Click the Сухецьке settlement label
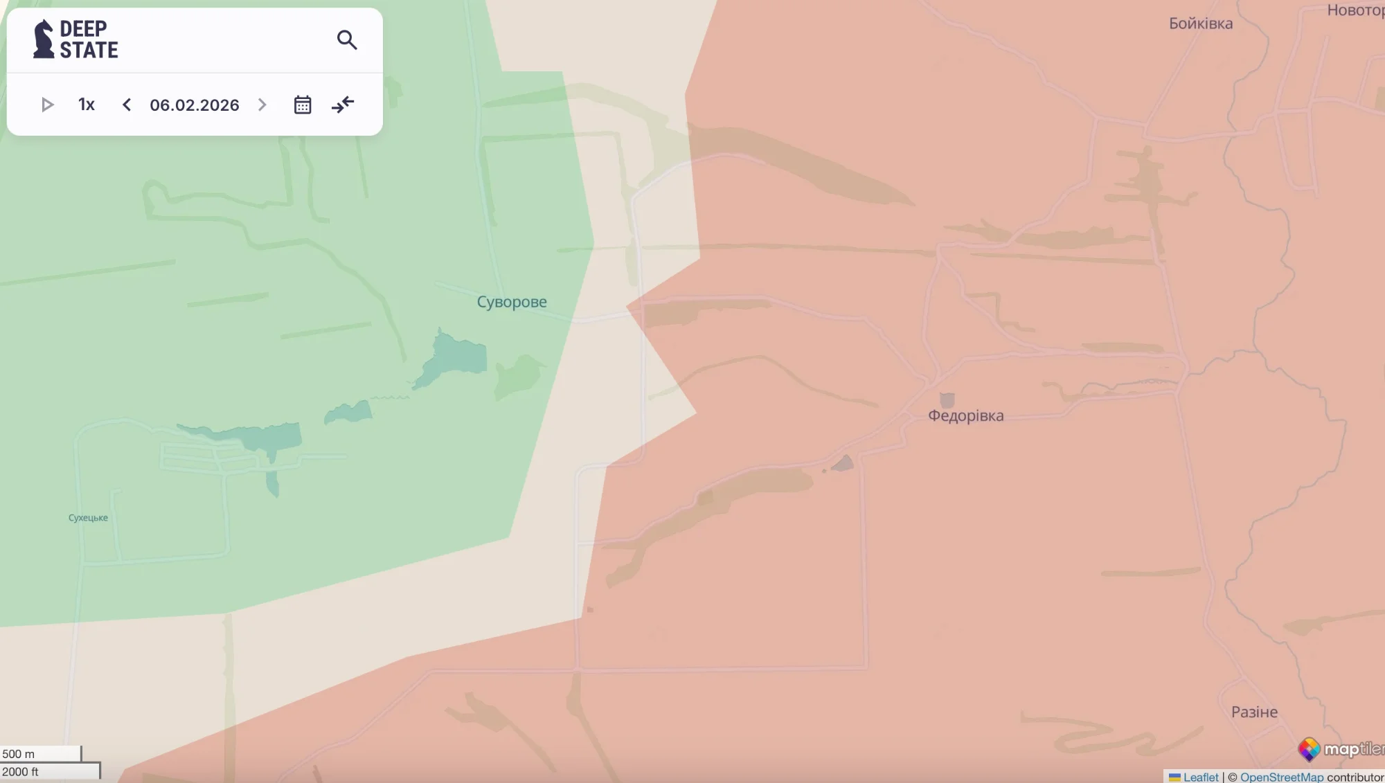 point(88,518)
